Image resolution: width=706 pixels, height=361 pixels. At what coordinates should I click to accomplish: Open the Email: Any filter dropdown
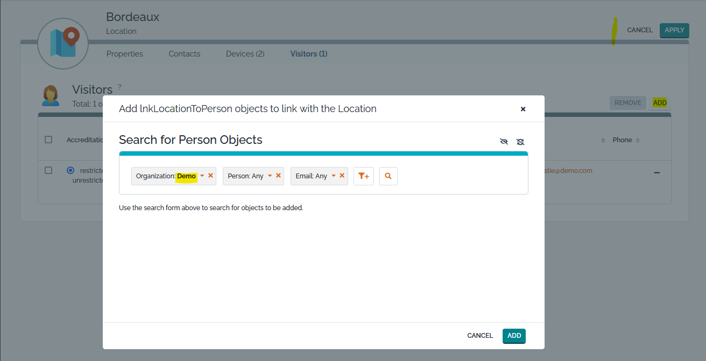[333, 176]
